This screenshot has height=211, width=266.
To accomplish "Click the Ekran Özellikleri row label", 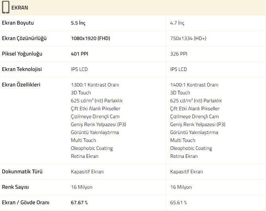I will (x=21, y=84).
